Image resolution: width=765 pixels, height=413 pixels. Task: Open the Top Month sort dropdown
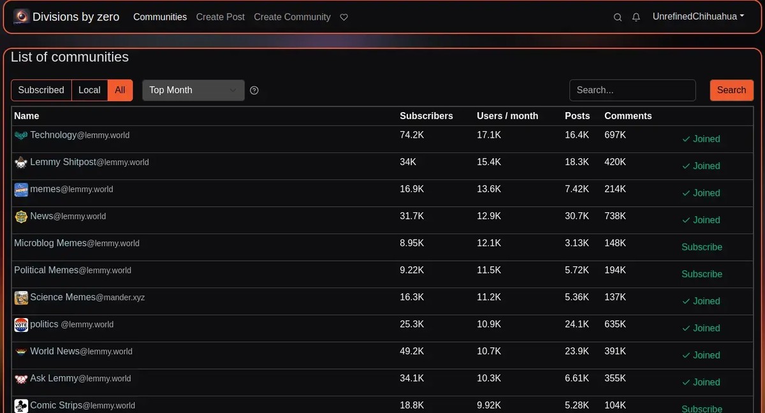tap(193, 90)
